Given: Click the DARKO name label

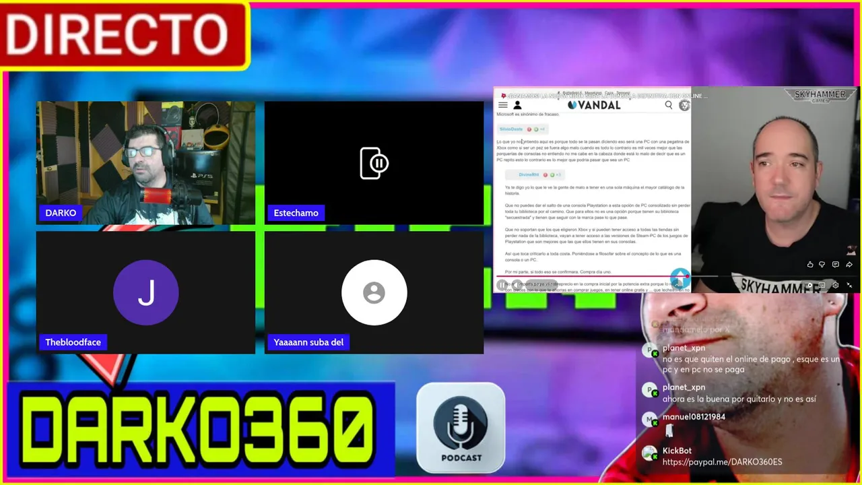Looking at the screenshot, I should click(61, 213).
